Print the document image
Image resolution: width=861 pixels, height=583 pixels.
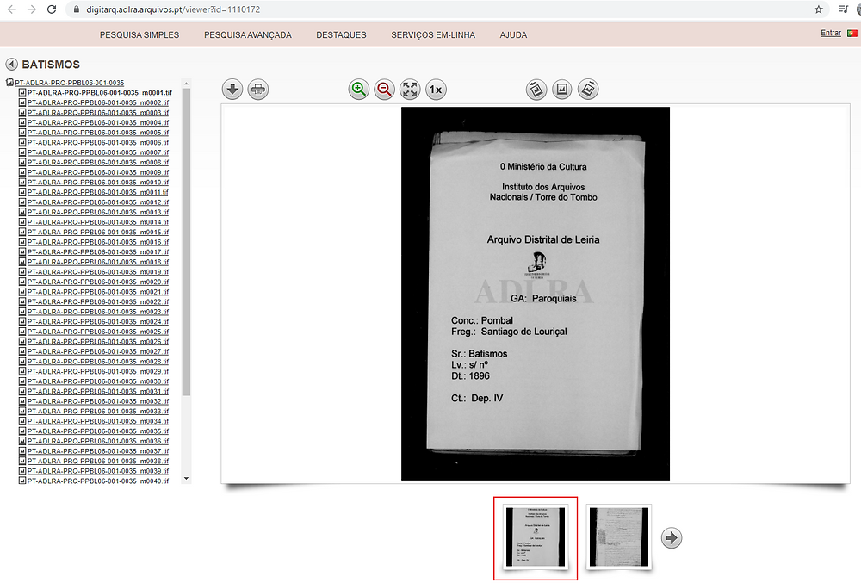(x=258, y=90)
